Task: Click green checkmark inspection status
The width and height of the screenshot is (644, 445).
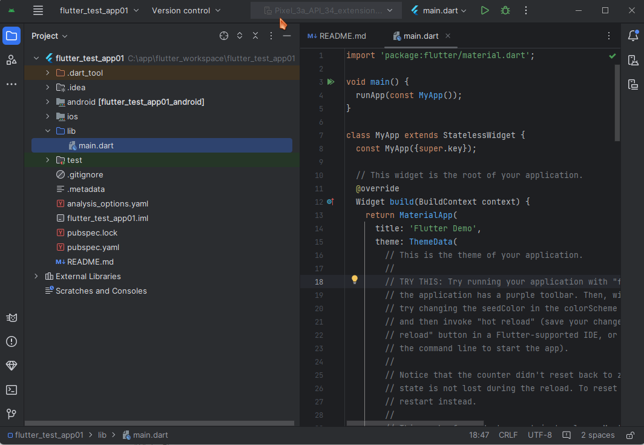Action: point(613,56)
